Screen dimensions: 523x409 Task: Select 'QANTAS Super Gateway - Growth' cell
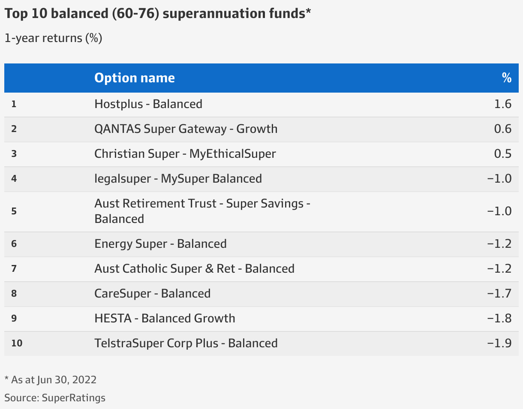click(186, 129)
